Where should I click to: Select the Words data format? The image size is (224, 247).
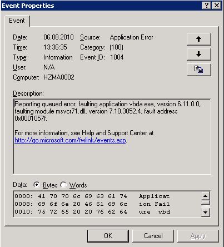click(x=63, y=185)
